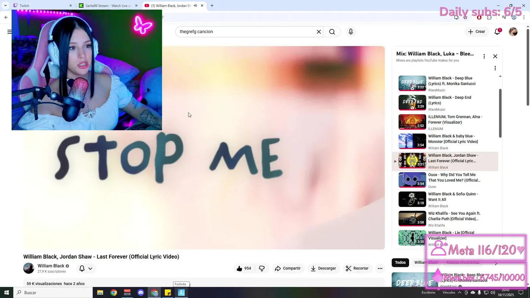Viewport: 530px width, 298px height.
Task: Close the Sarita96 Stream tab
Action: click(x=137, y=6)
